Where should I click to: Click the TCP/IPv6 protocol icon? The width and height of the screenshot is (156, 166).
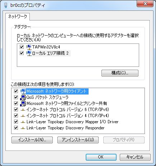23,110
